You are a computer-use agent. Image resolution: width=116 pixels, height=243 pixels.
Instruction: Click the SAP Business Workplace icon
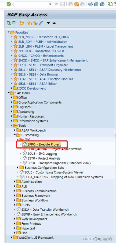(22, 23)
